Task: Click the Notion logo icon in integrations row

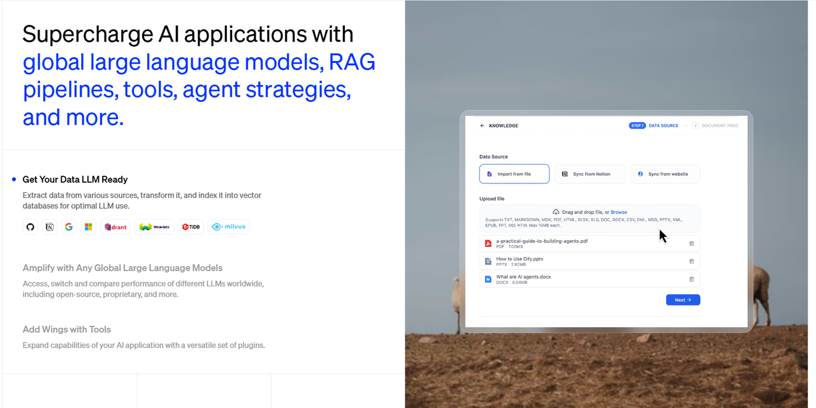Action: [50, 227]
